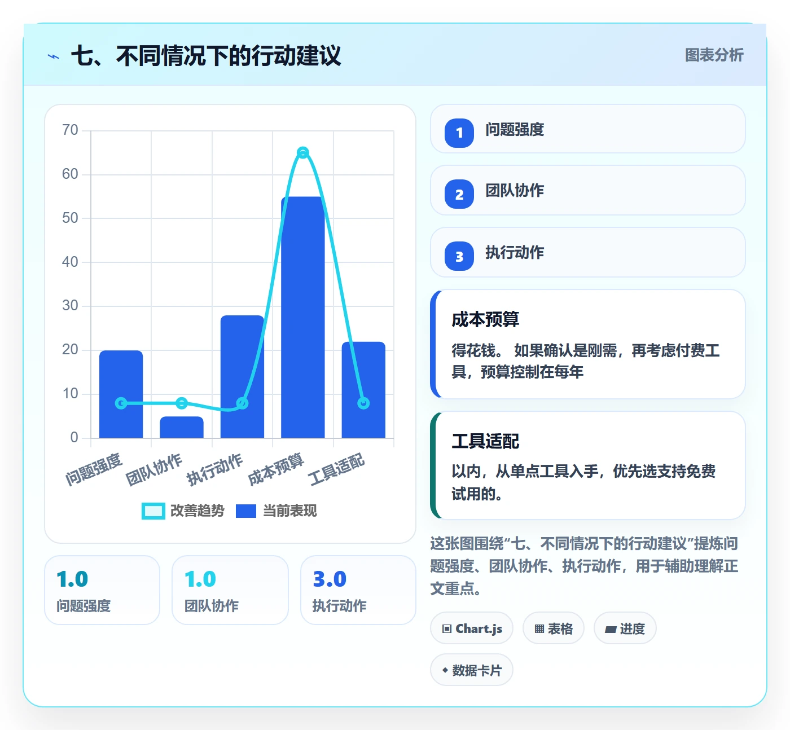Toggle the 改善趋势 legend swatch
Screen dimensions: 790x730
(153, 511)
